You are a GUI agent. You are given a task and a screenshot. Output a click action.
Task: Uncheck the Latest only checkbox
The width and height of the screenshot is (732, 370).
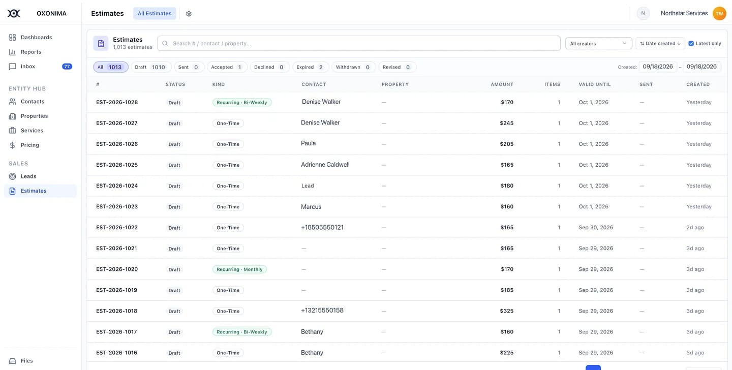[691, 43]
